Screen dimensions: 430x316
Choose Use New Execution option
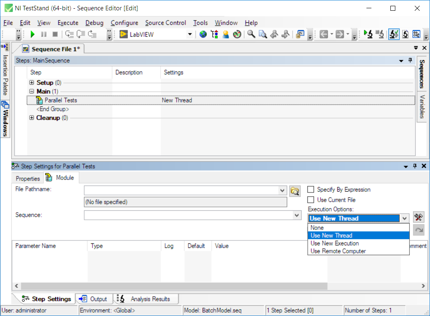(335, 243)
